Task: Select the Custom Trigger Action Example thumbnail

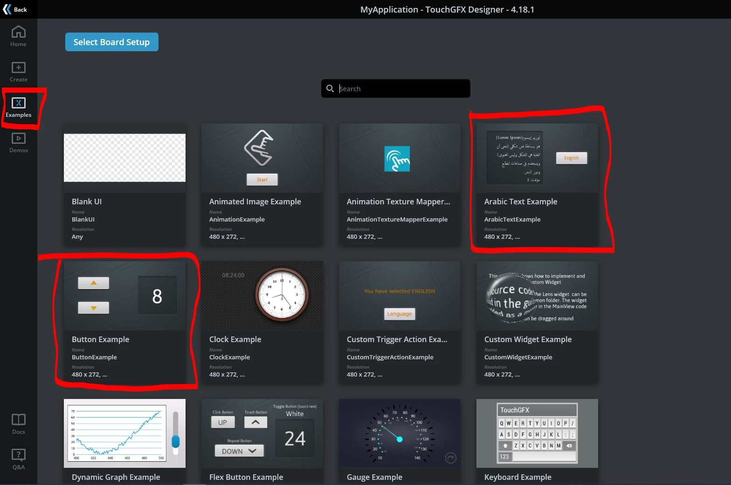Action: pos(400,296)
